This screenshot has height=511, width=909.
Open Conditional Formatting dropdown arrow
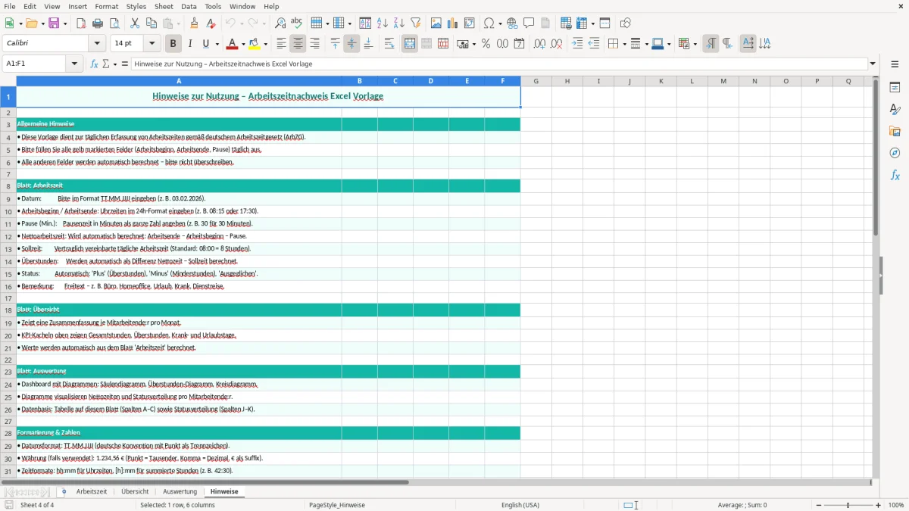point(695,44)
